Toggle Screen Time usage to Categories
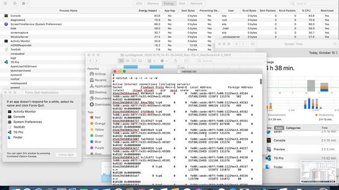Viewport: 339px width, 190px height. click(293, 128)
